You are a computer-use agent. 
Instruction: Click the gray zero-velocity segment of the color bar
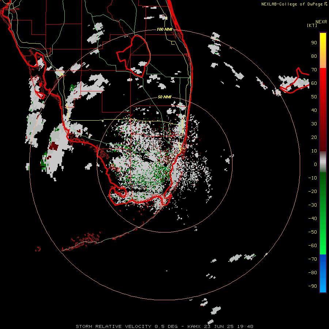pos(323,162)
